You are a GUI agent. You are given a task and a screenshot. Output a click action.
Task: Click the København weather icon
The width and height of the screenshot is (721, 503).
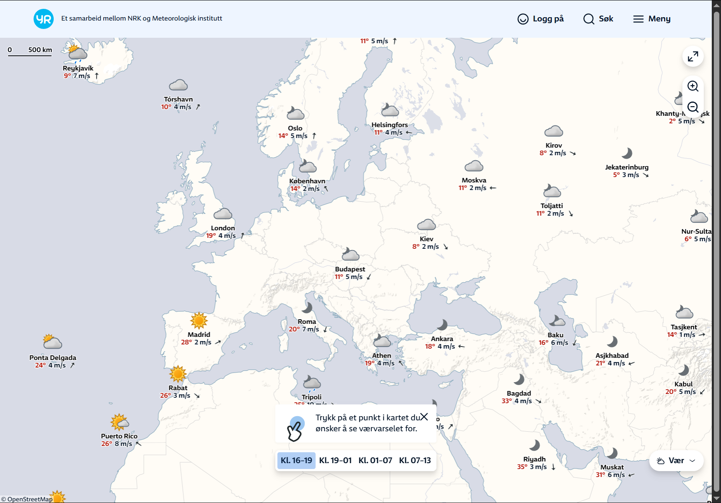coord(308,166)
